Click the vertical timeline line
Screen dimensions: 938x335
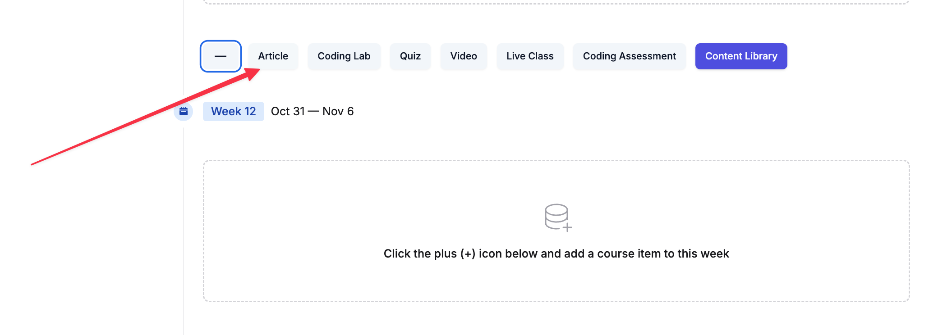184,225
